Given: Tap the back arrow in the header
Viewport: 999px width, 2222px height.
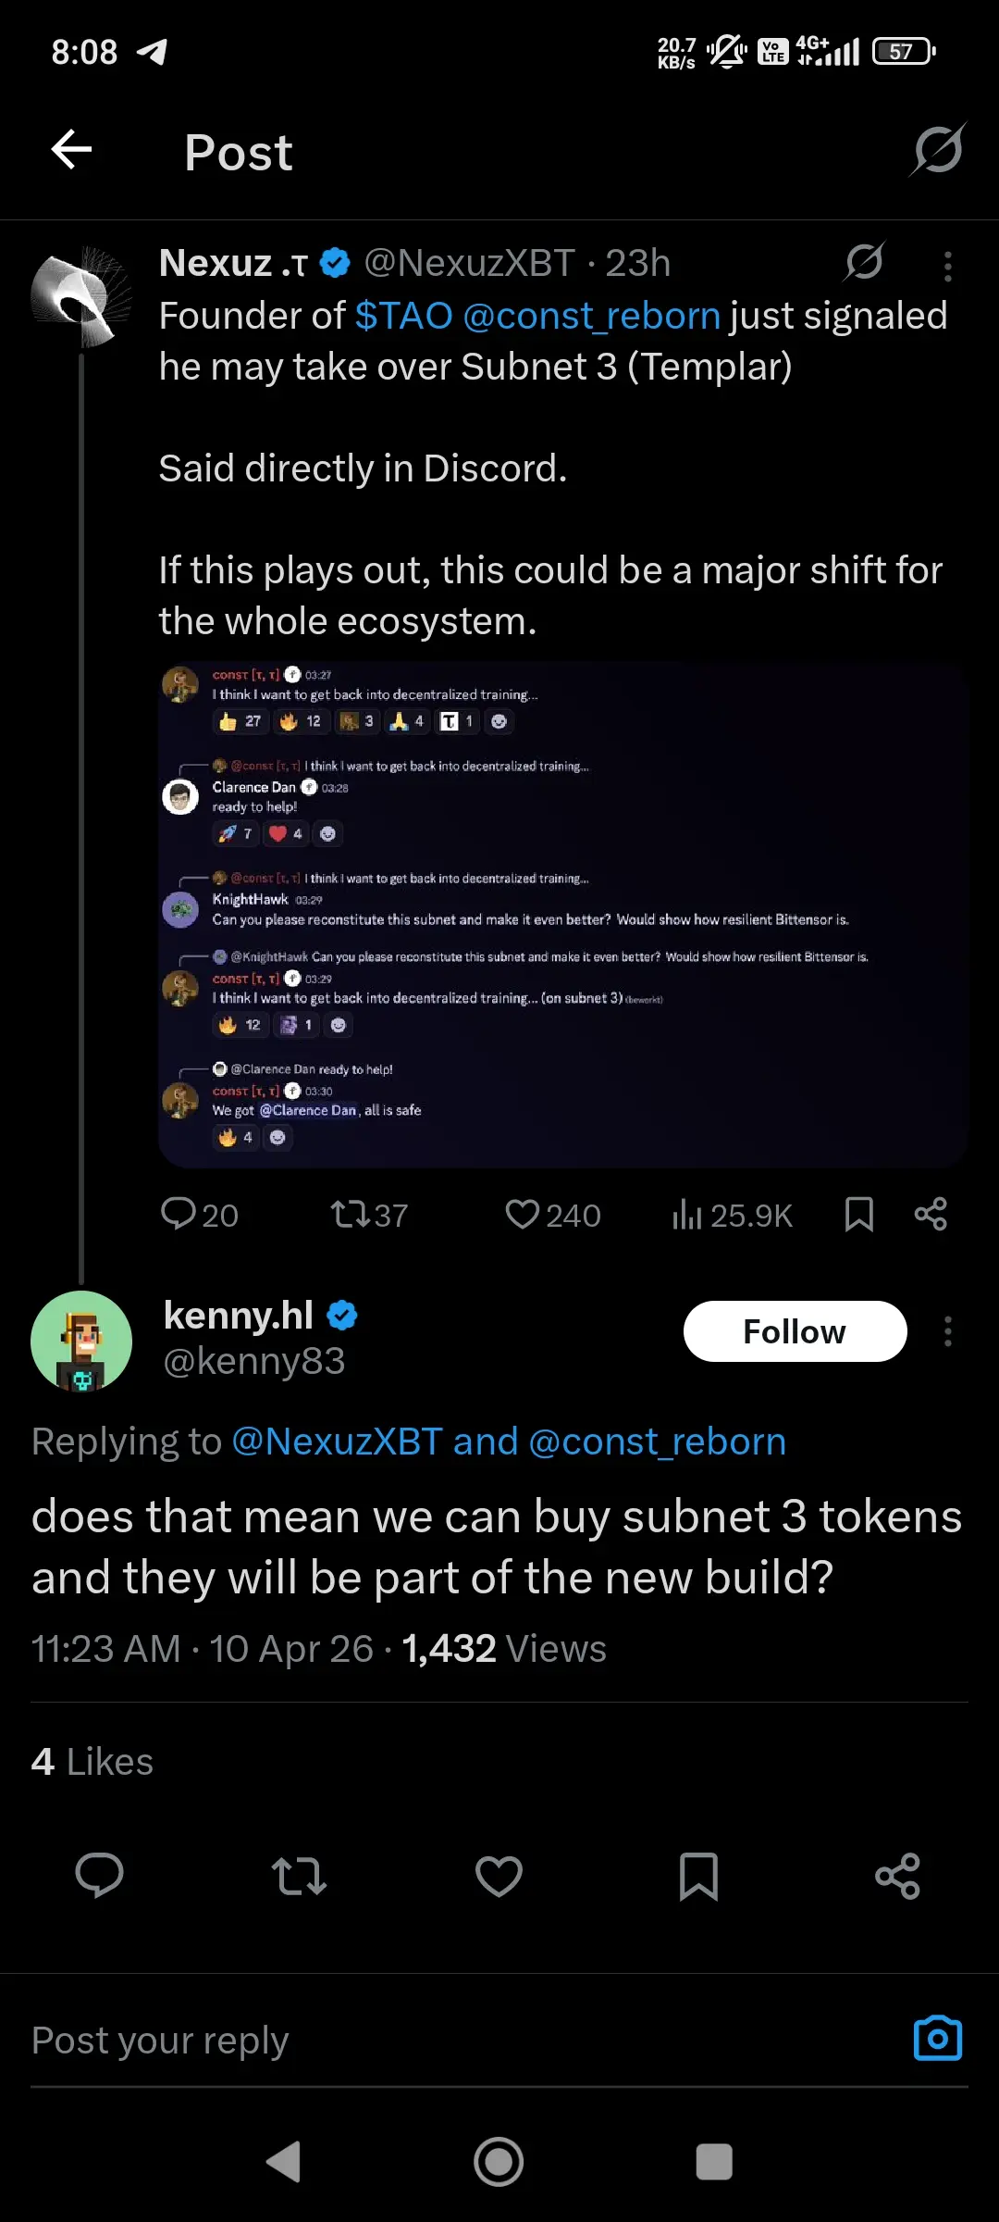Looking at the screenshot, I should click(x=71, y=150).
